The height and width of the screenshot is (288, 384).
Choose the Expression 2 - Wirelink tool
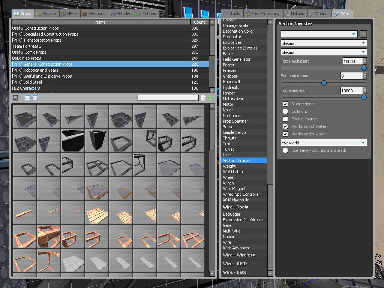(243, 220)
